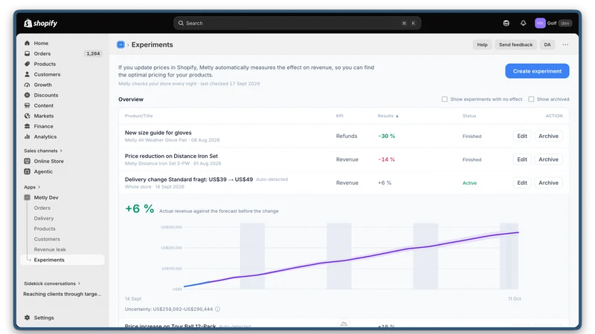
Task: Click the search magnifier icon
Action: (181, 23)
